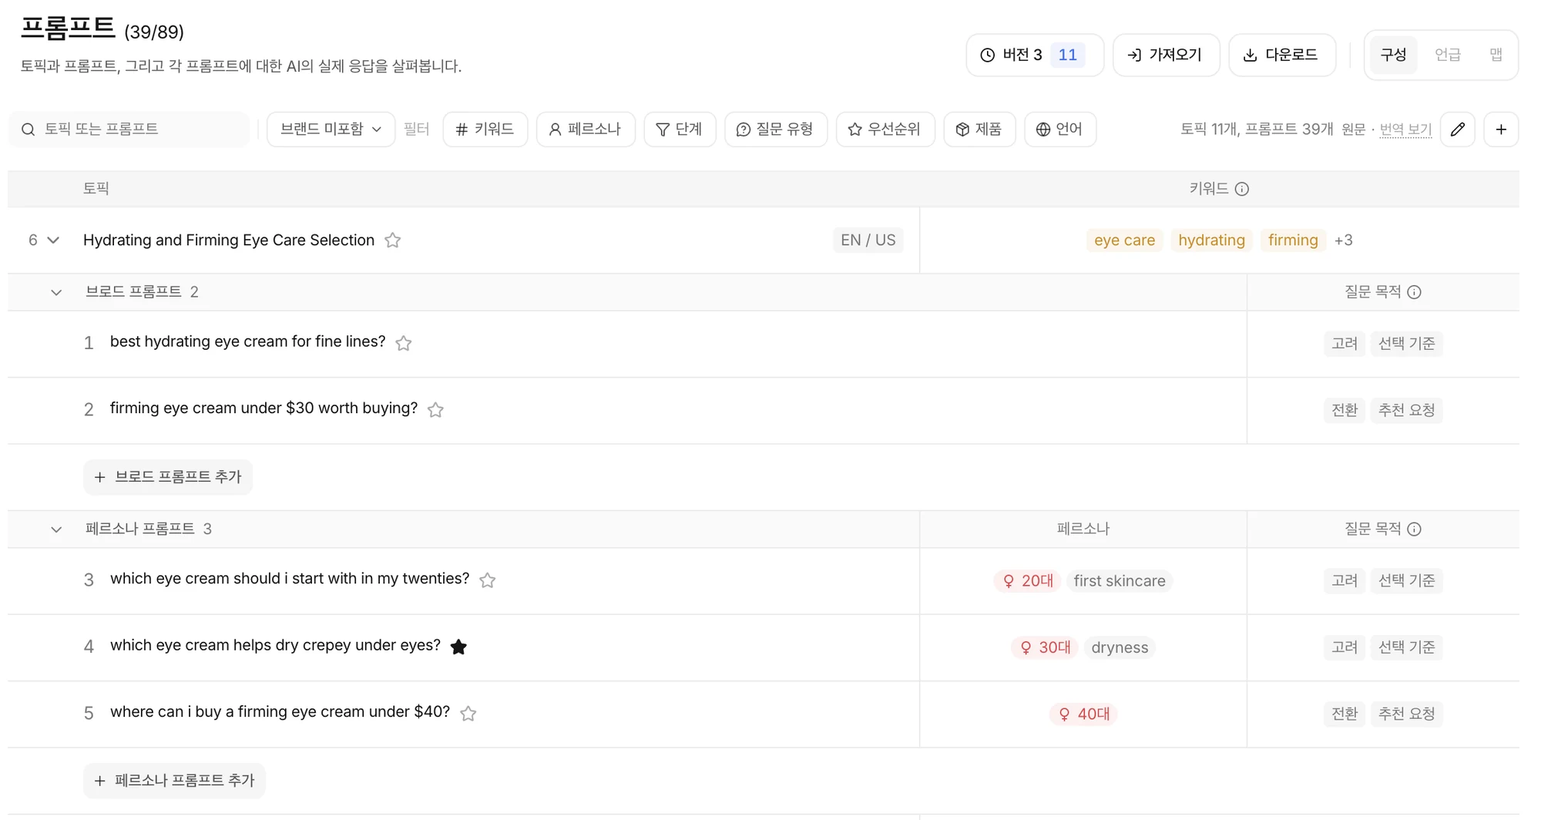Click the 'first skincare' persona tag
Viewport: 1541px width, 820px height.
(1120, 581)
